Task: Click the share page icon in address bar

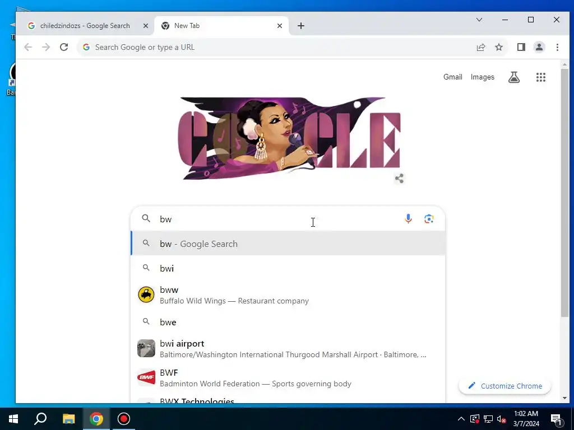Action: point(480,47)
